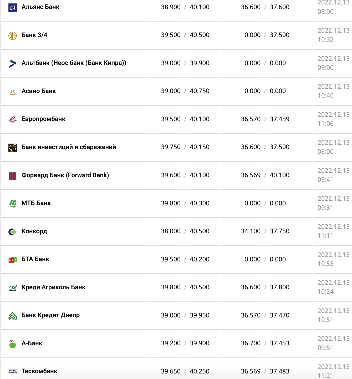Screen dimensions: 352x379
Task: Click the Банк 3/4 round logo
Action: 12,36
